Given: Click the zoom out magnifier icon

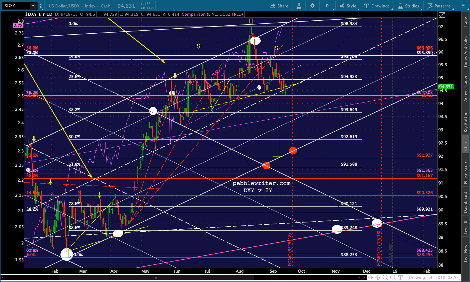Looking at the screenshot, I should click(393, 278).
